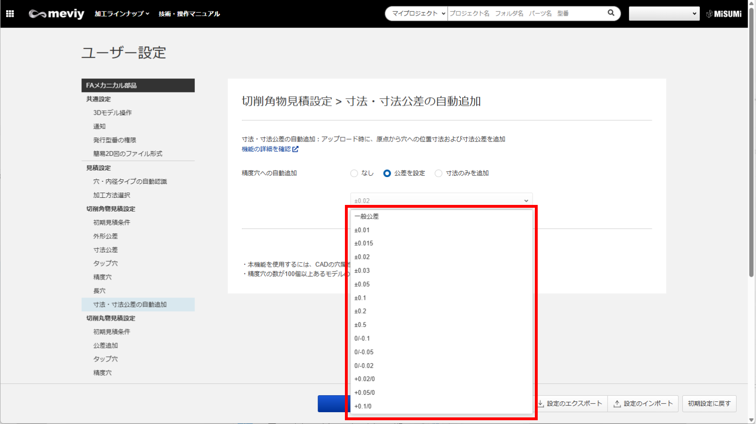The image size is (756, 424).
Task: Click 設定のインポート upload button
Action: pos(643,404)
